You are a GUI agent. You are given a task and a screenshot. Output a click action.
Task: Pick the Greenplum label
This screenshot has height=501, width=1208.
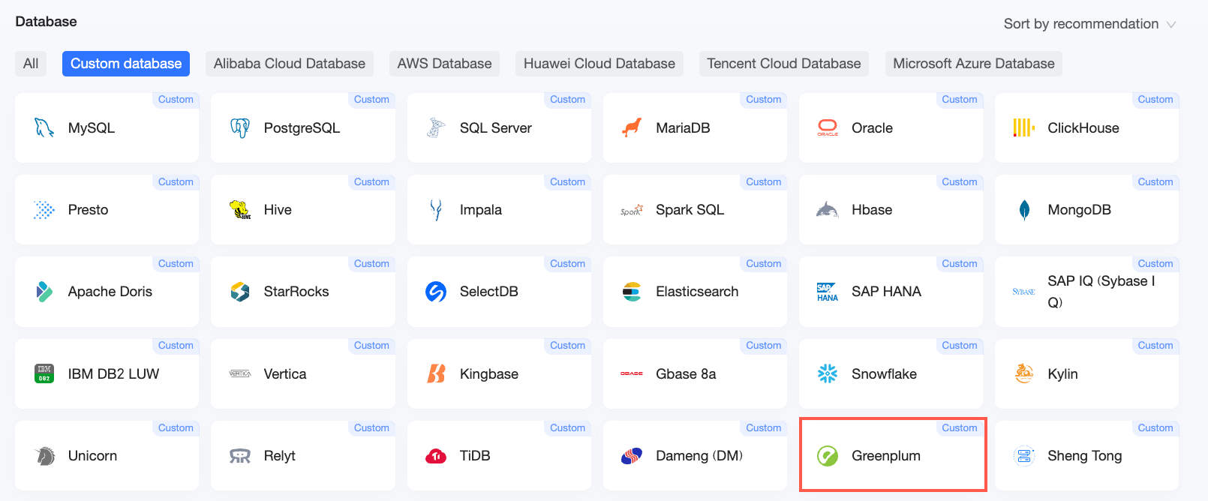pos(885,456)
